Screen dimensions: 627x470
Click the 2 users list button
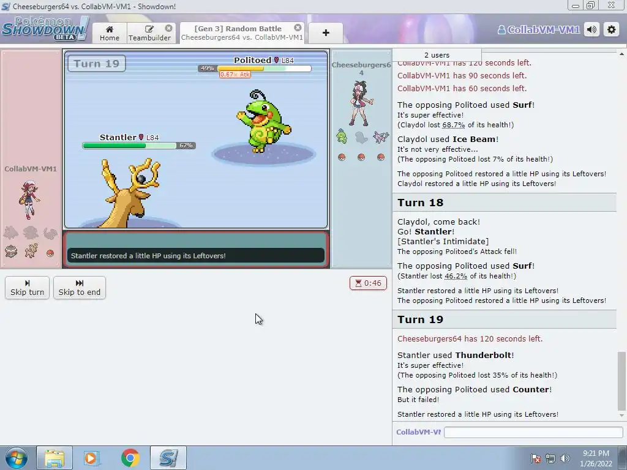[437, 55]
